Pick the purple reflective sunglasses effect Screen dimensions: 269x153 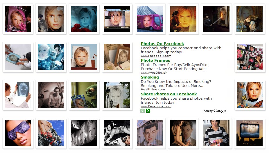tap(18, 133)
